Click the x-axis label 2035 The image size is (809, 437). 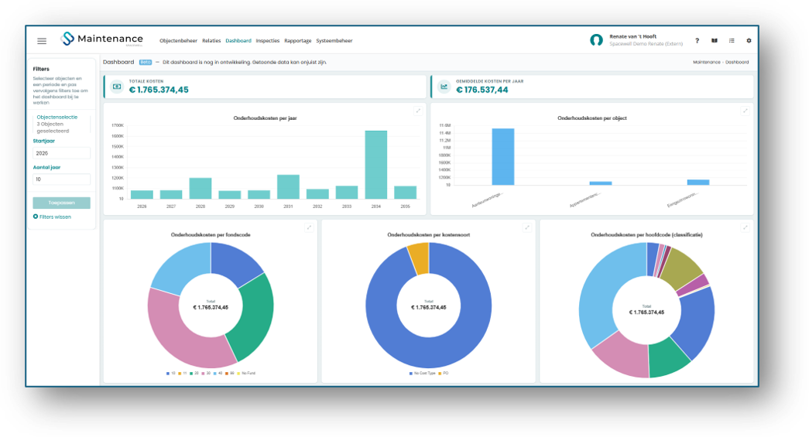[405, 207]
